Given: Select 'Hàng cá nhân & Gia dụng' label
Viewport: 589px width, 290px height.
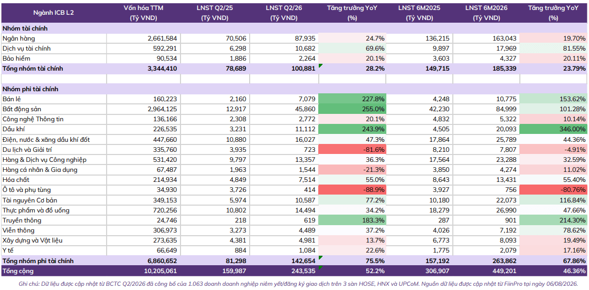Looking at the screenshot, I should pyautogui.click(x=40, y=170).
